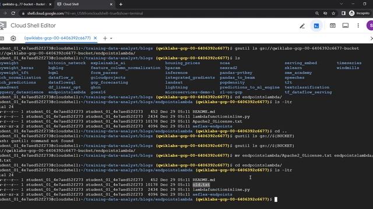Click the predictions_to_ml_engine directory name
Image resolution: width=373 pixels, height=209 pixels.
(x=249, y=87)
